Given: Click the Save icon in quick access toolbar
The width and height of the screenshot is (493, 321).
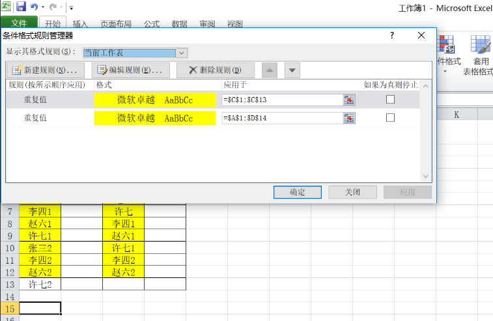Looking at the screenshot, I should (21, 7).
